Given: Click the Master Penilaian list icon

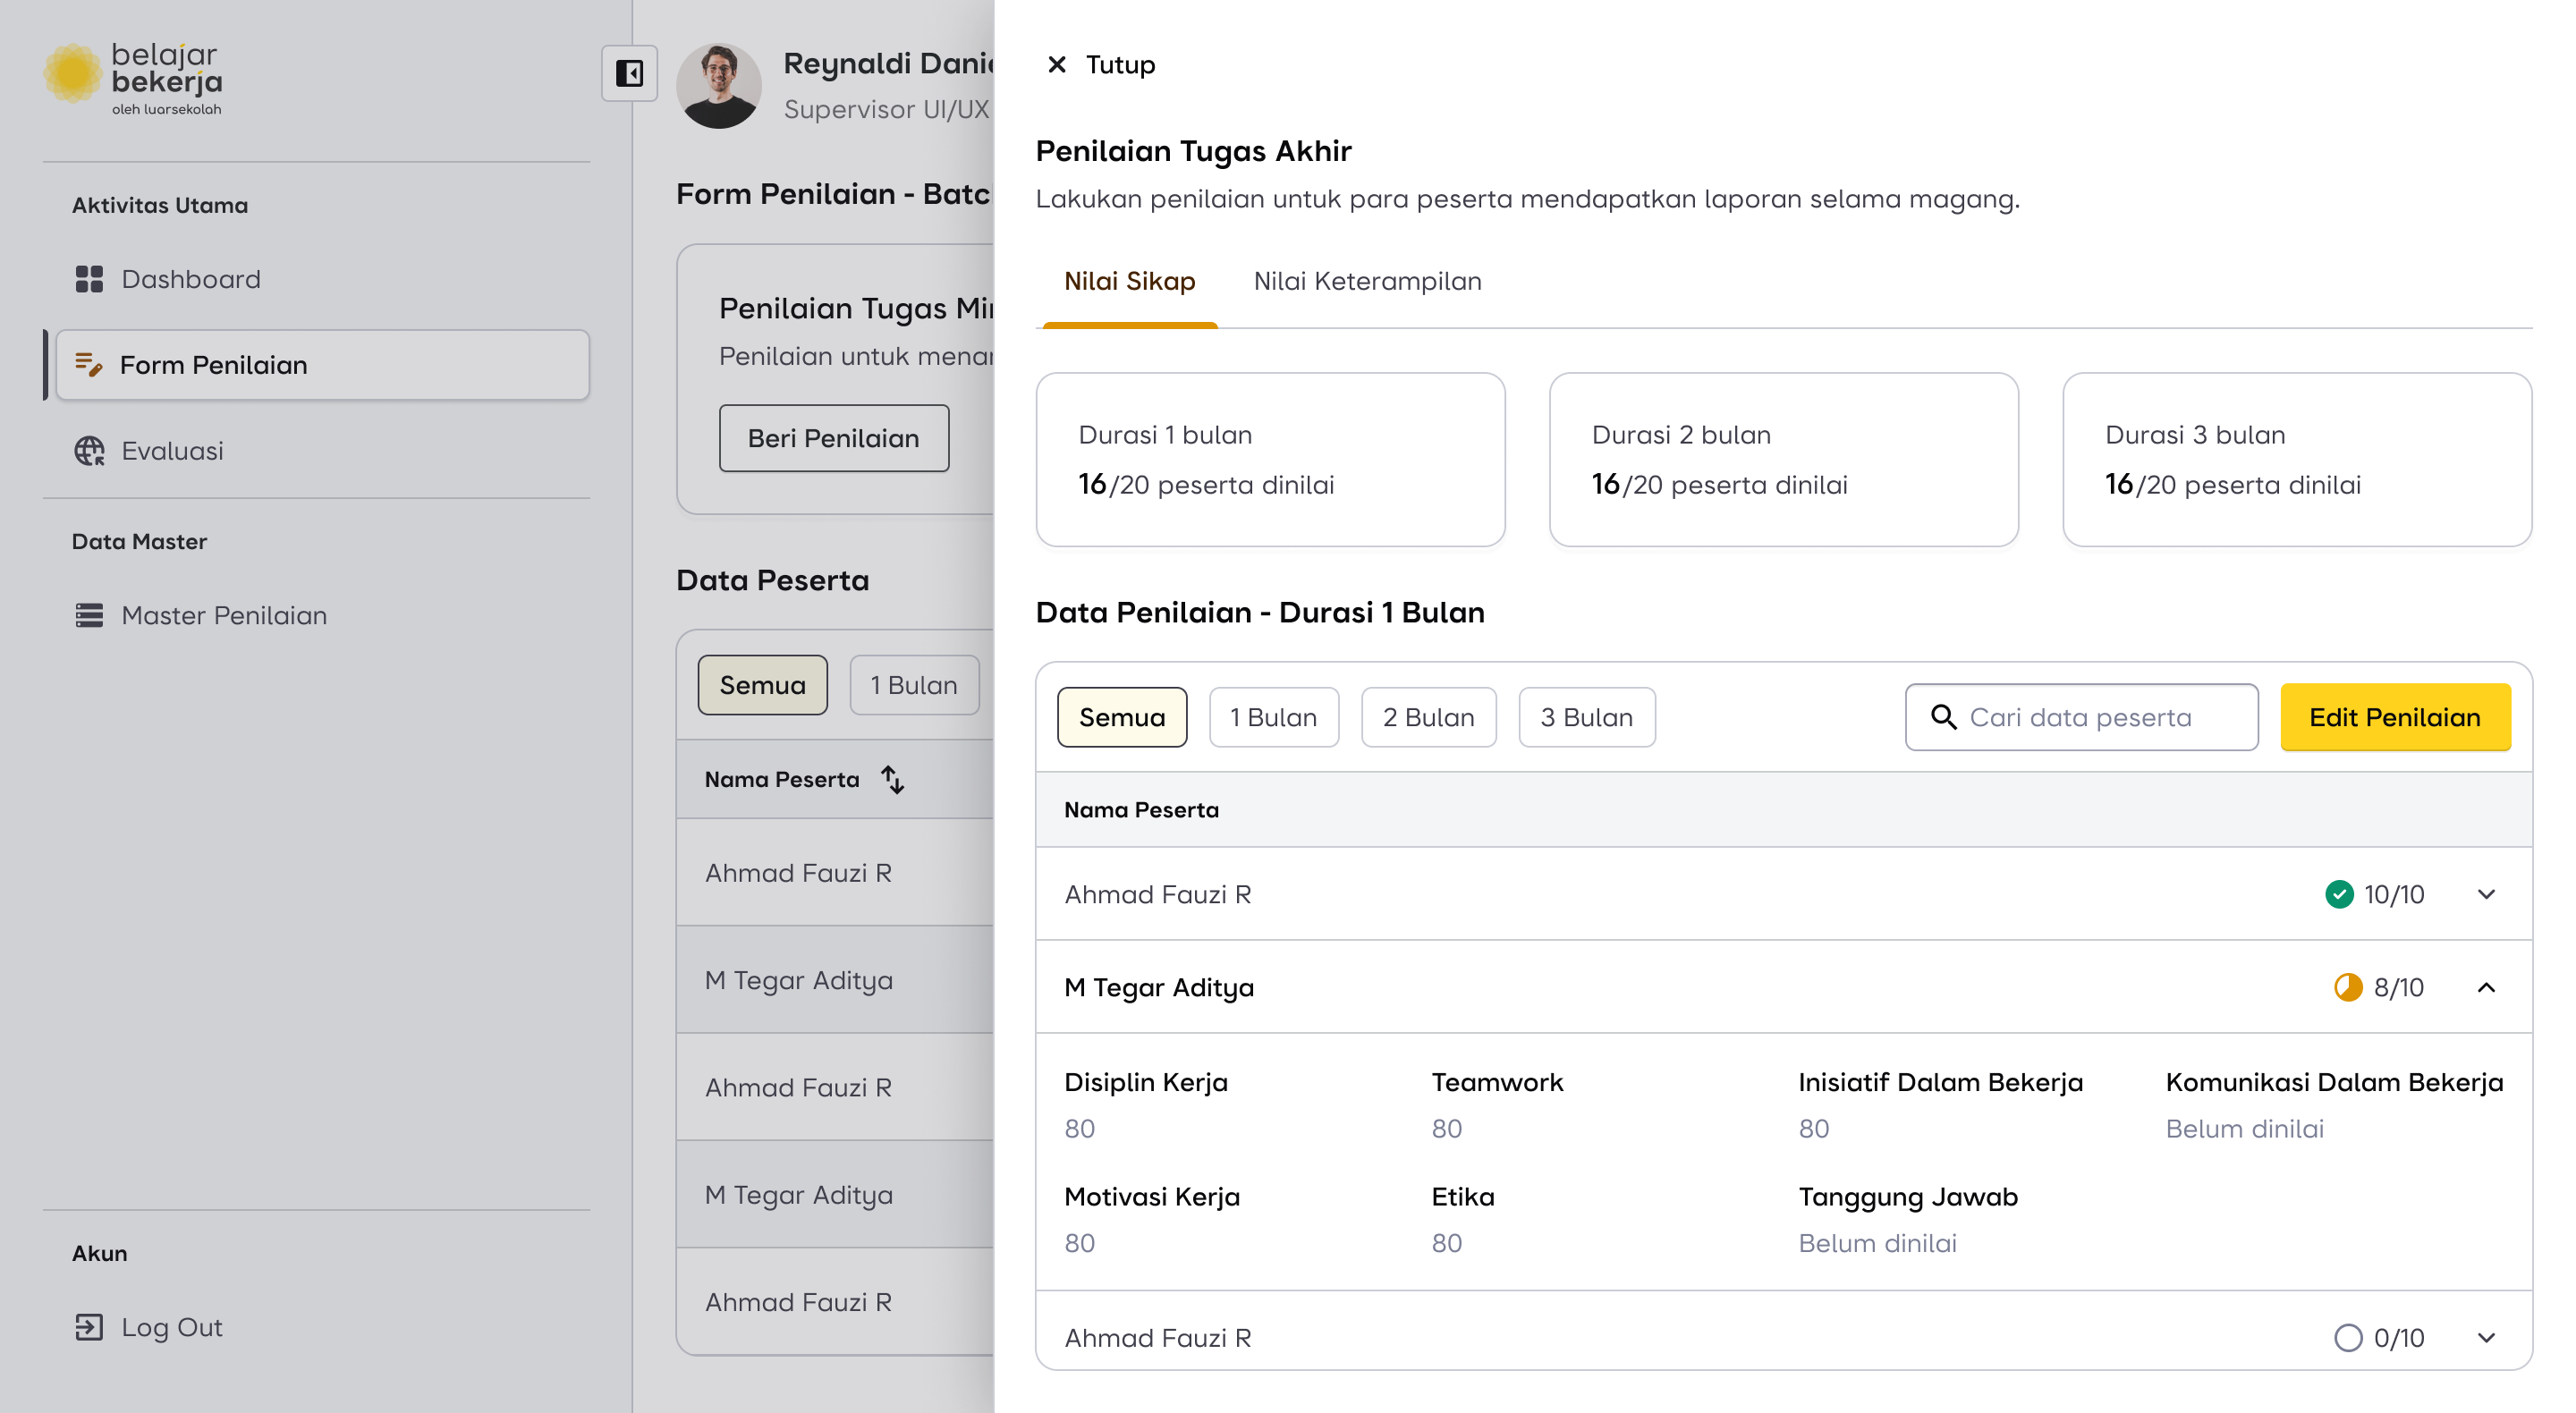Looking at the screenshot, I should (89, 615).
